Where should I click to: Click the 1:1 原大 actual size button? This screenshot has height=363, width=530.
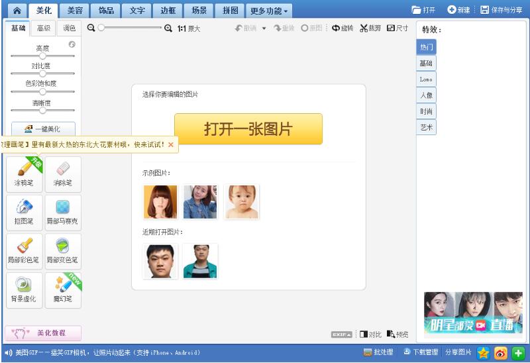click(189, 28)
